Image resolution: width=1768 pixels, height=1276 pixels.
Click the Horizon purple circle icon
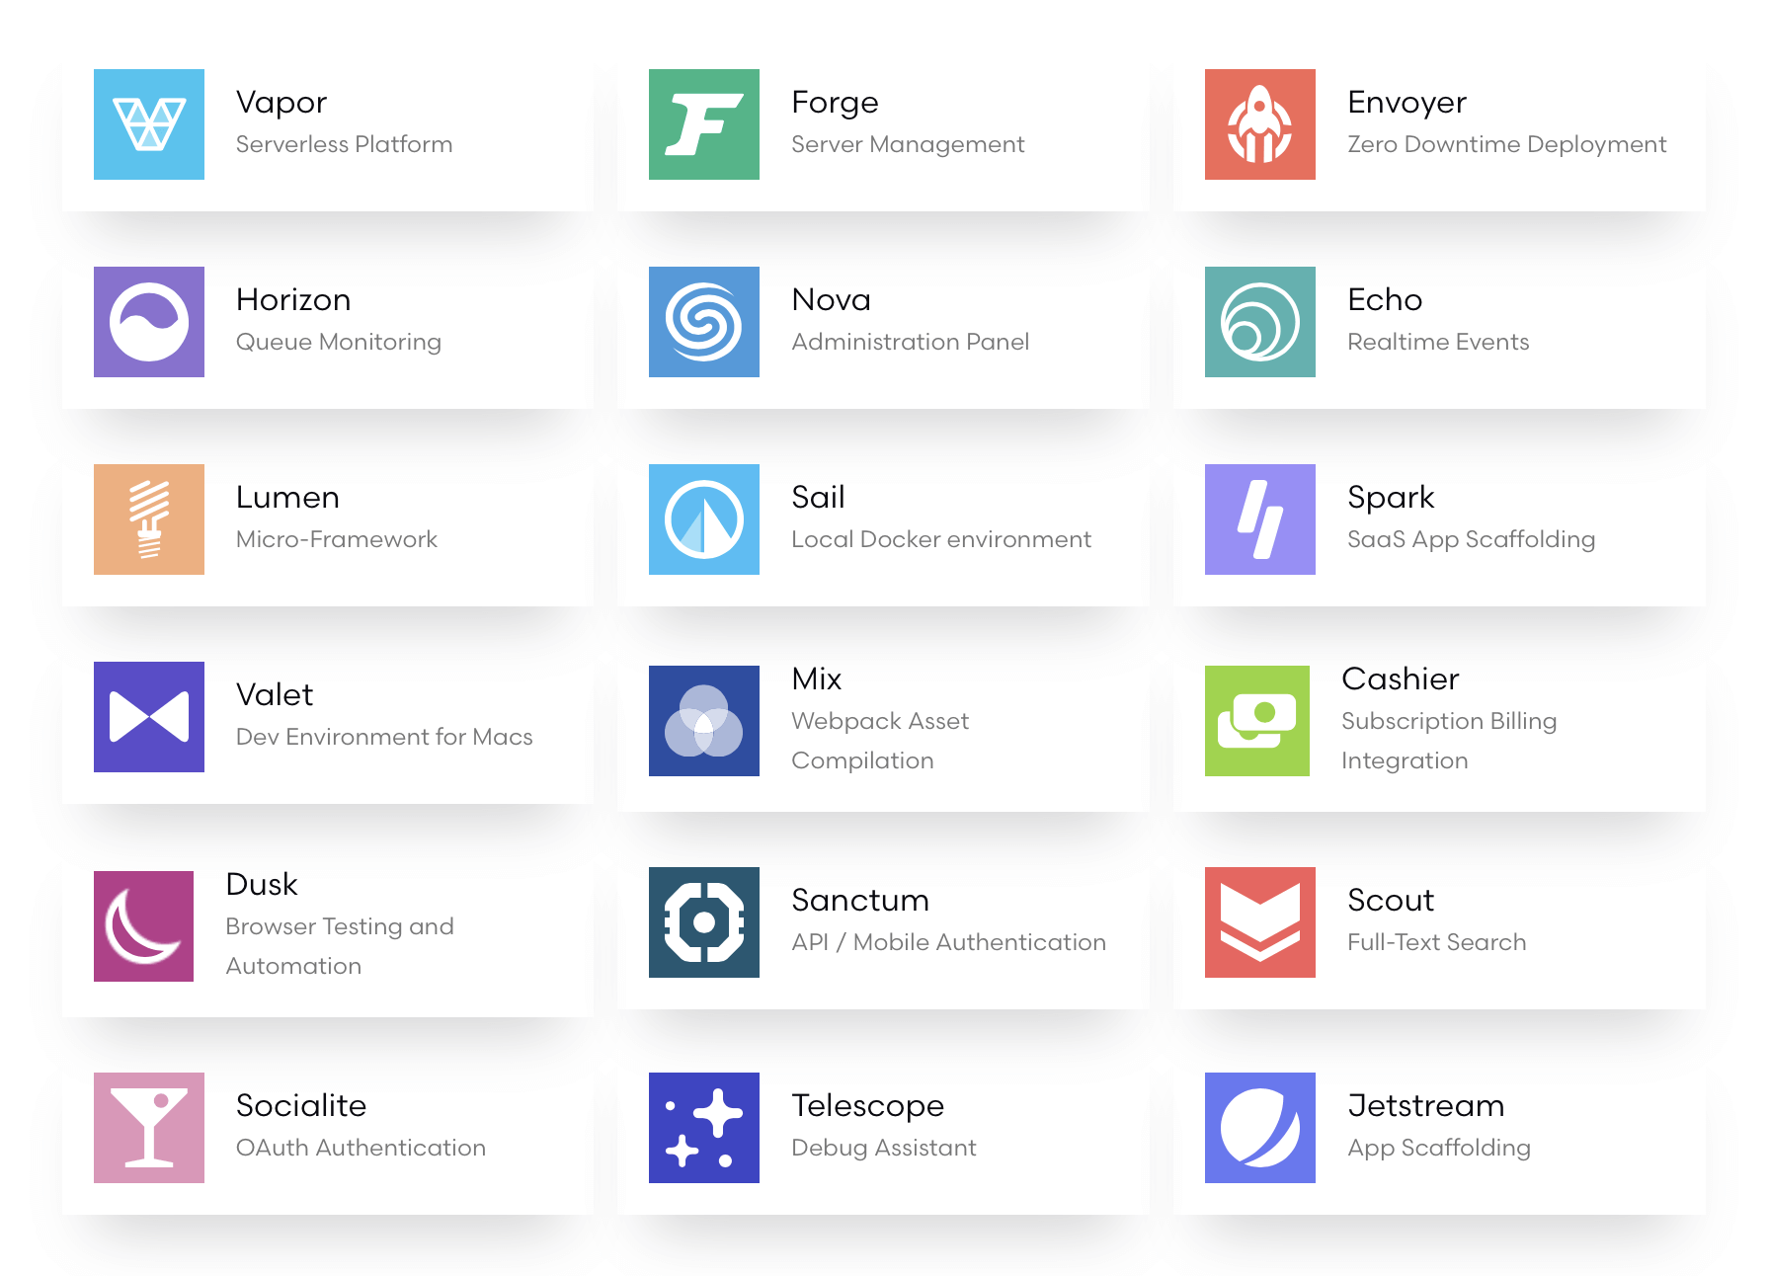coord(149,322)
